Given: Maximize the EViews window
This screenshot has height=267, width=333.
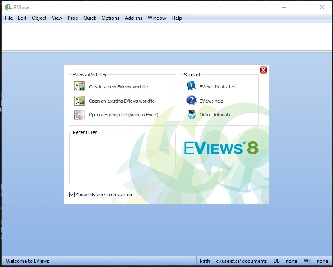Looking at the screenshot, I should 303,7.
